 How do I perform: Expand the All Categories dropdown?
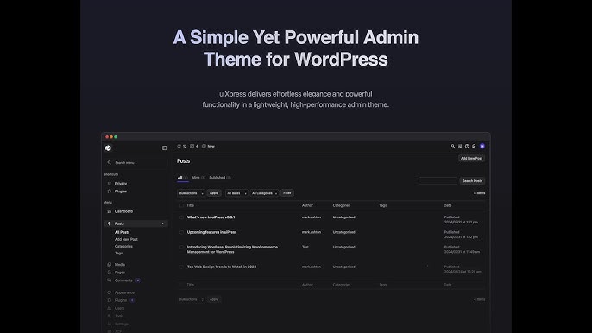tap(264, 193)
